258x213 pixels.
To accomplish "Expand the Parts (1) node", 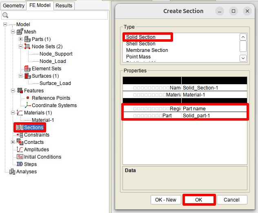I will pos(20,39).
